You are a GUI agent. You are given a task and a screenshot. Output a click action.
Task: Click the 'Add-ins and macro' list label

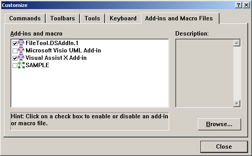click(36, 33)
